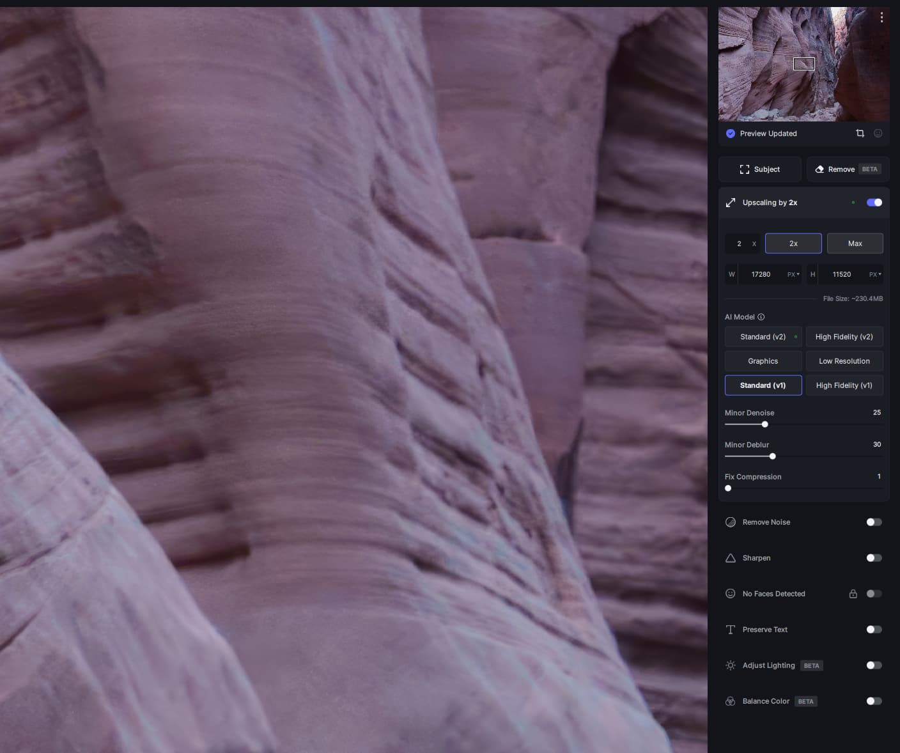Select High Fidelity (v1) model
The height and width of the screenshot is (753, 900).
tap(844, 385)
